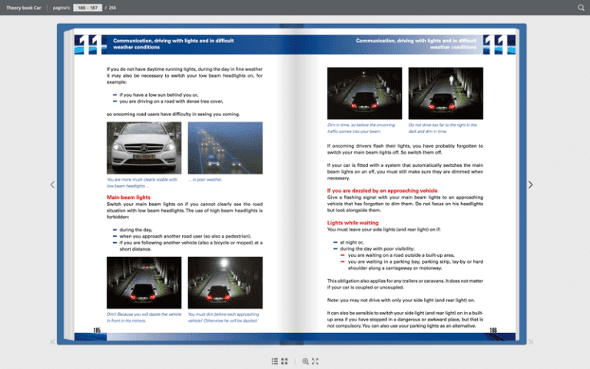The width and height of the screenshot is (590, 369).
Task: Open search with the magnifier icon
Action: [581, 8]
